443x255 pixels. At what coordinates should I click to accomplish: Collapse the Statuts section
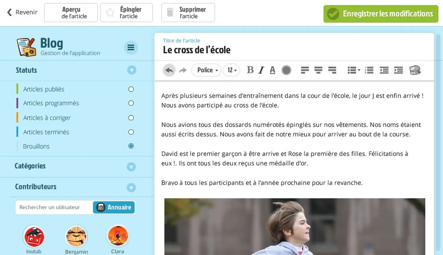pos(131,70)
